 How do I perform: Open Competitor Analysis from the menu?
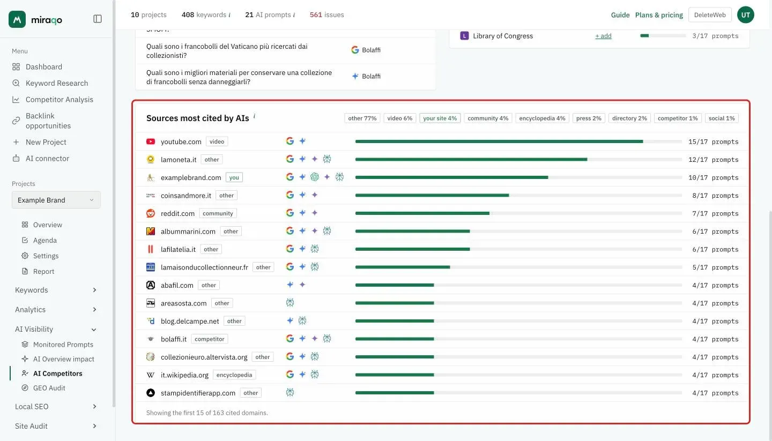[x=60, y=100]
